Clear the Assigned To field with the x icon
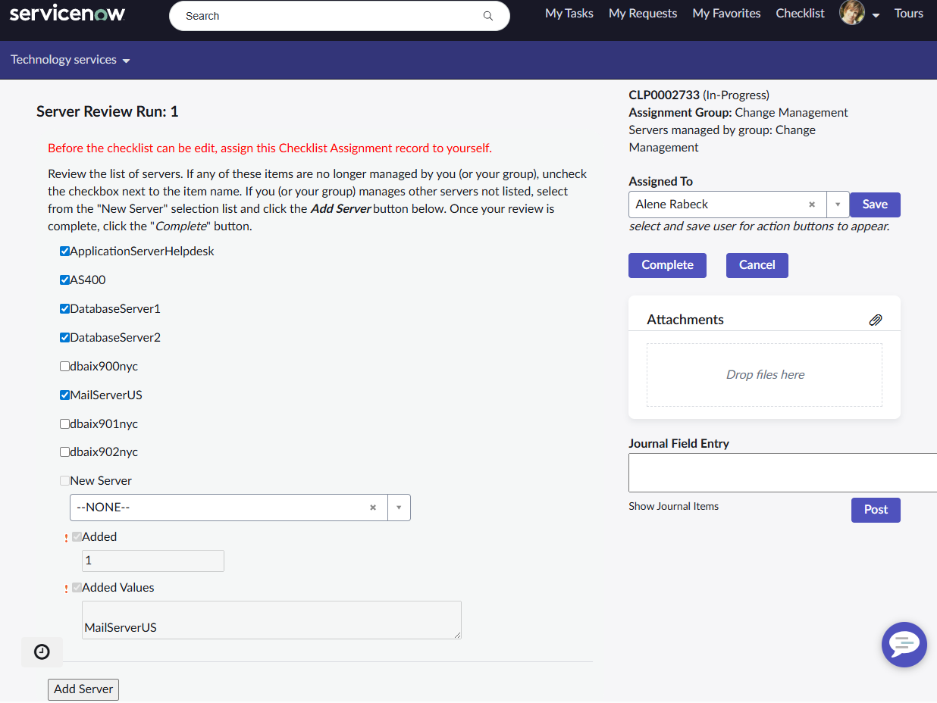Image resolution: width=937 pixels, height=703 pixels. tap(811, 204)
